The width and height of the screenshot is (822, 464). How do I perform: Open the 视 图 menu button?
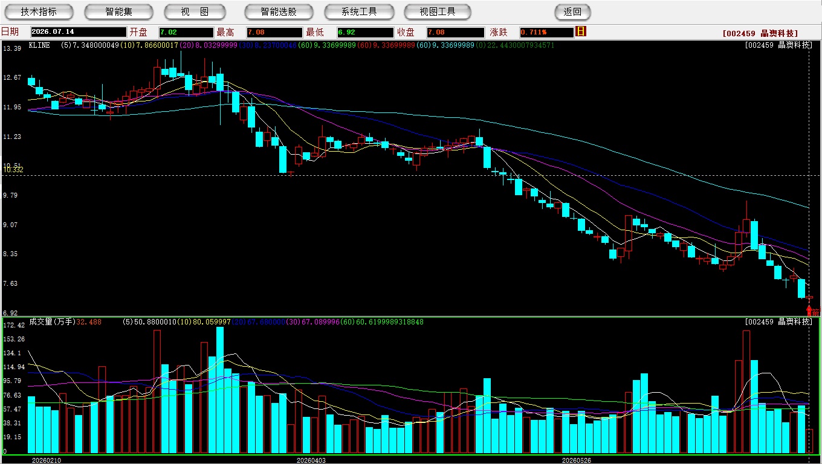point(195,11)
